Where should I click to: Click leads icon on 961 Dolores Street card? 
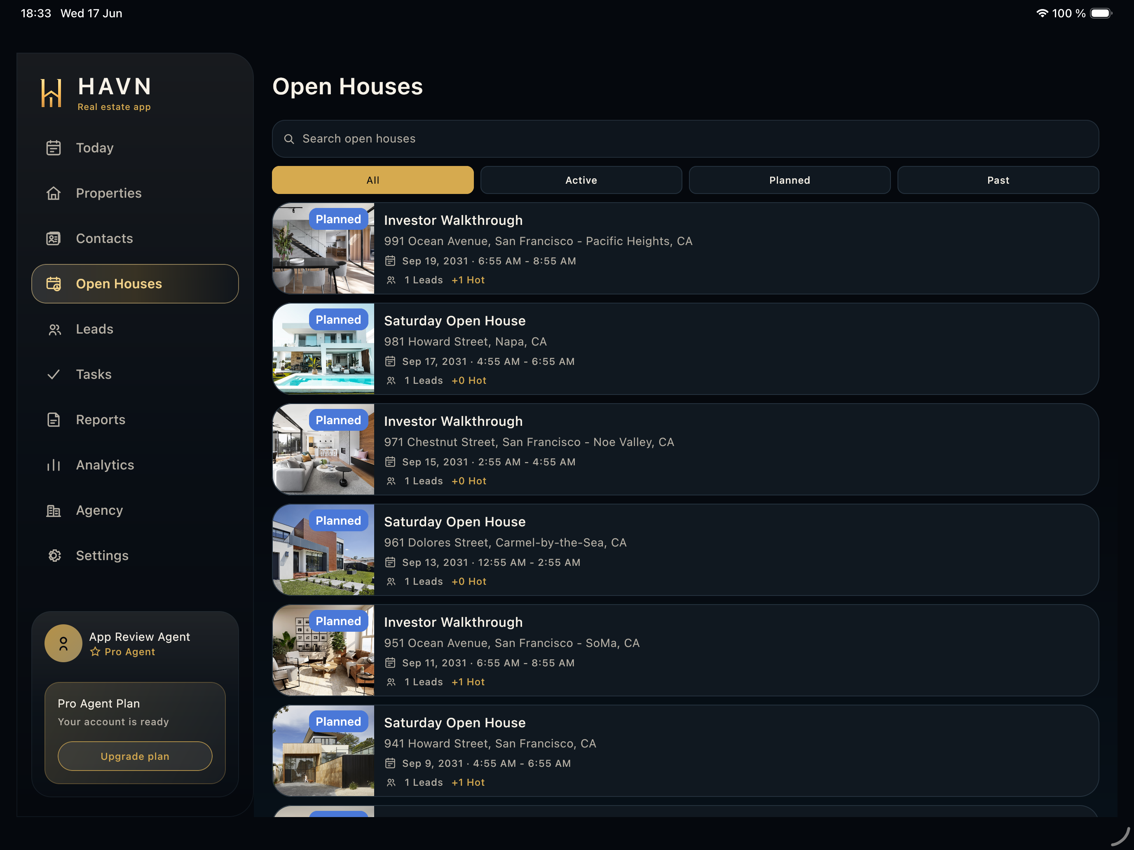click(391, 581)
